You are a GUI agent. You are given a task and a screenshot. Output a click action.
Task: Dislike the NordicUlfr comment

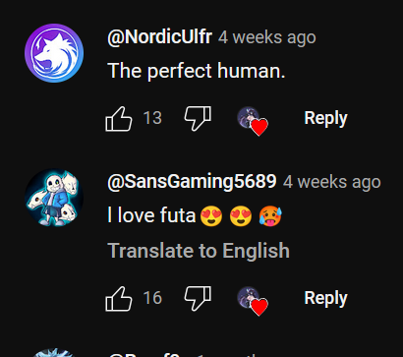click(x=198, y=119)
